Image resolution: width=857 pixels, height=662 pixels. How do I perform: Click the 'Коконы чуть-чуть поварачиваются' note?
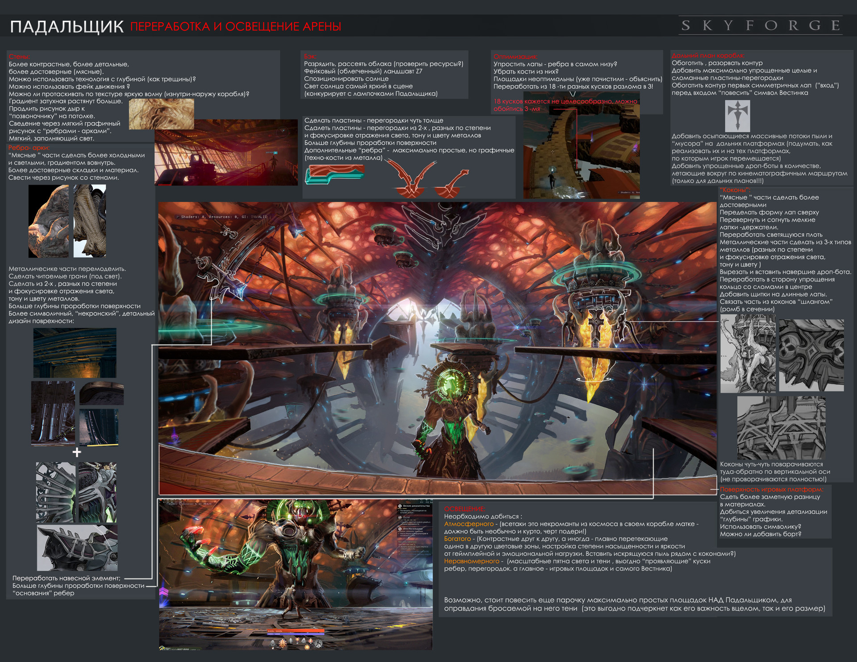[x=771, y=464]
